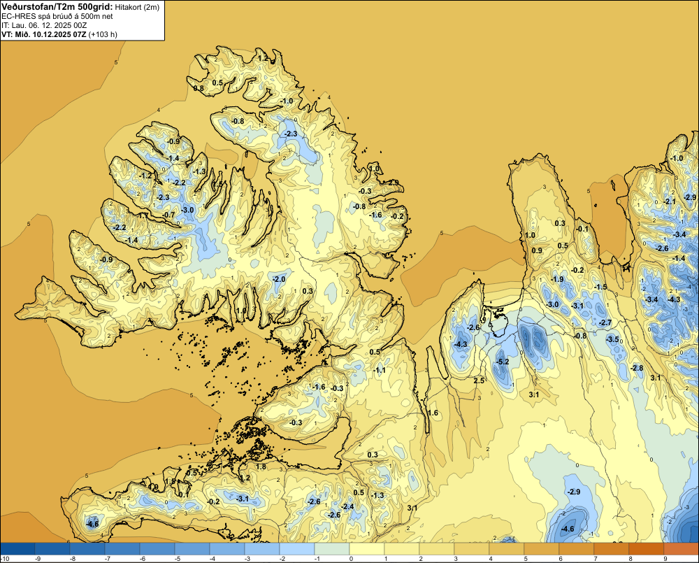This screenshot has width=699, height=563.
Task: Click the legend swatch between 8 and 9
Action: point(647,549)
